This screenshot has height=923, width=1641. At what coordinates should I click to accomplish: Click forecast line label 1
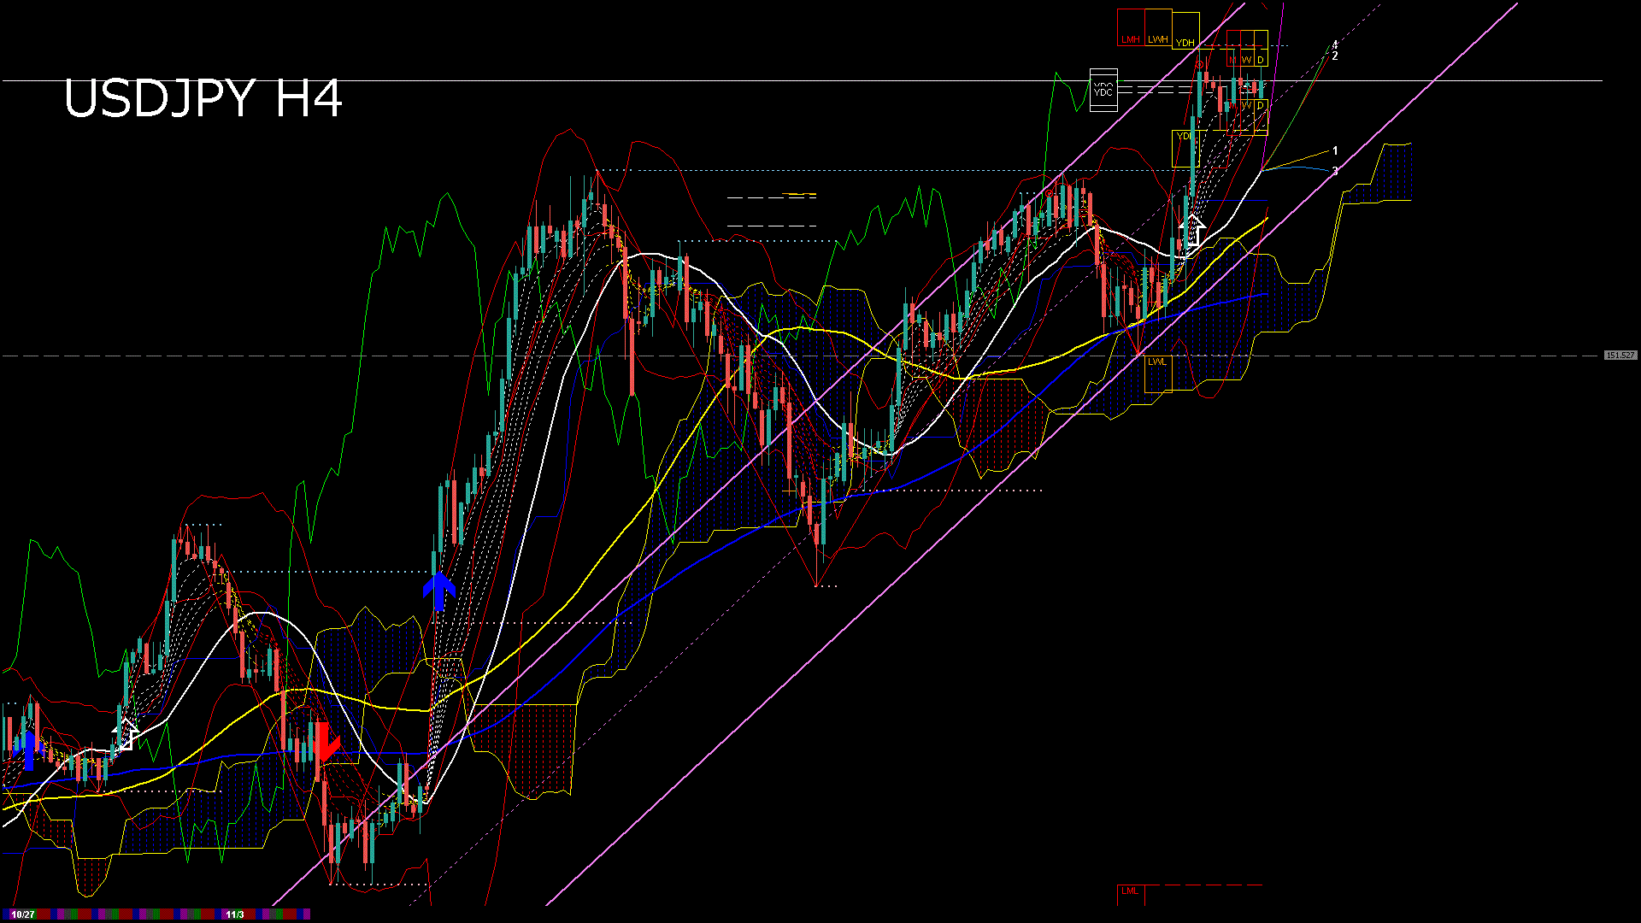1335,151
